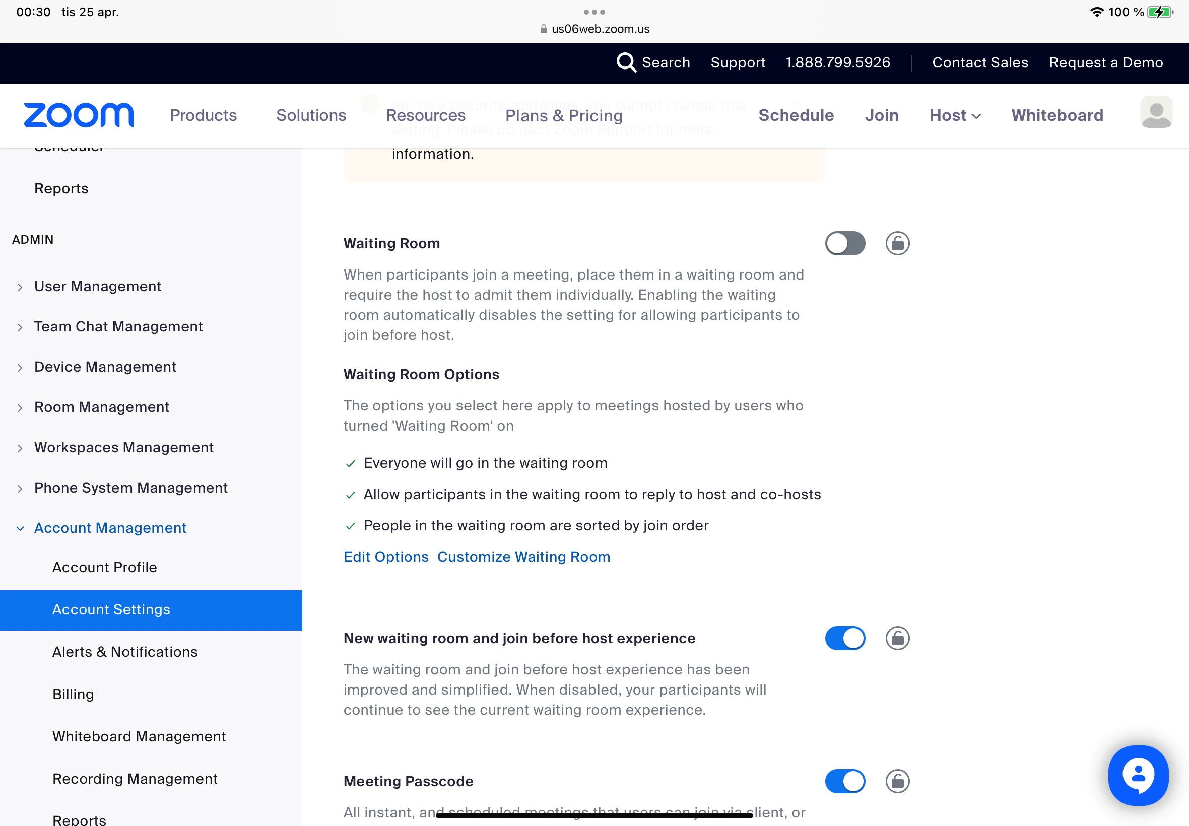Turn off Meeting Passcode toggle
Screen dimensions: 1189x826
pos(845,781)
